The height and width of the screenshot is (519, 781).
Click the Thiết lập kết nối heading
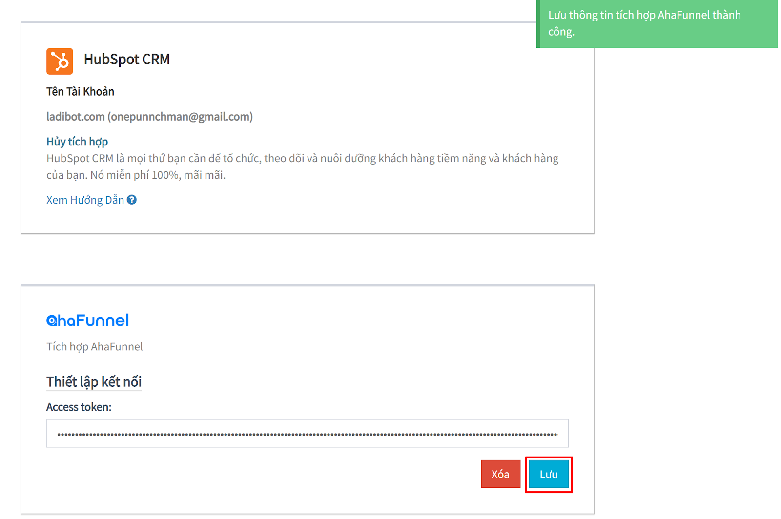pos(94,382)
